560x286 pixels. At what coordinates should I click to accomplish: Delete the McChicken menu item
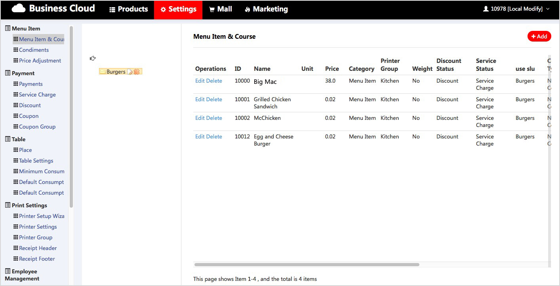click(214, 118)
